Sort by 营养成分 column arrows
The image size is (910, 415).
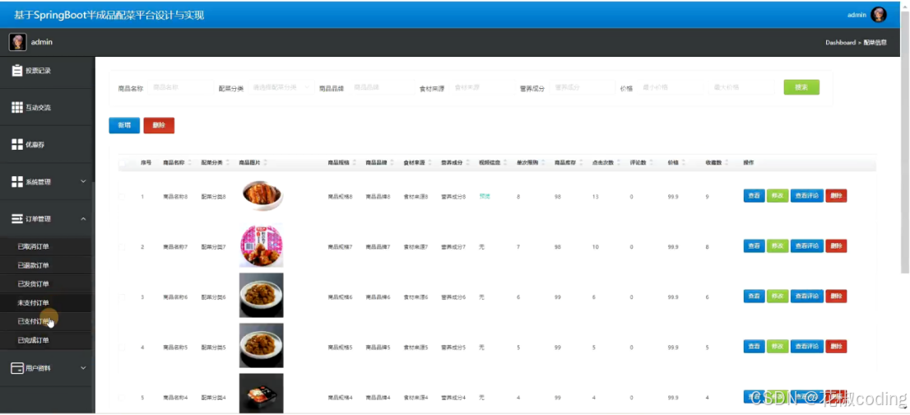pos(468,163)
